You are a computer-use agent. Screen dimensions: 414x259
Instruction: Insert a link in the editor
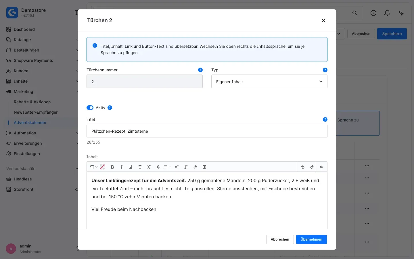195,167
